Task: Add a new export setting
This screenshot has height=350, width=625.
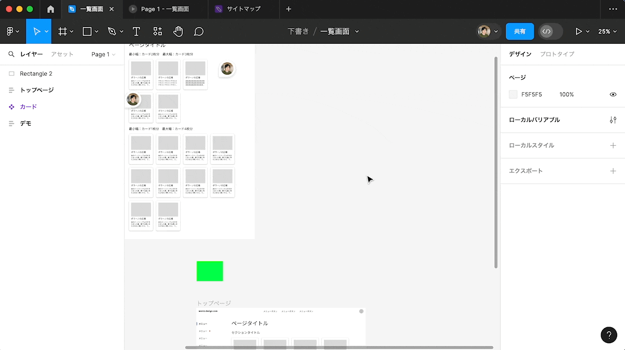Action: pos(613,171)
